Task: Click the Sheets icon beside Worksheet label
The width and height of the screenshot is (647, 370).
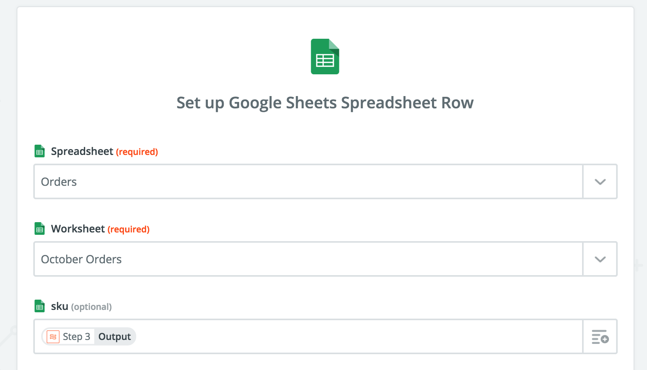Action: pyautogui.click(x=40, y=229)
